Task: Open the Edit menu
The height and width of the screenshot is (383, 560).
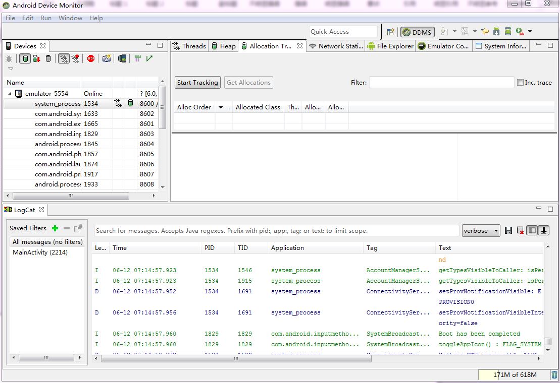Action: point(27,18)
